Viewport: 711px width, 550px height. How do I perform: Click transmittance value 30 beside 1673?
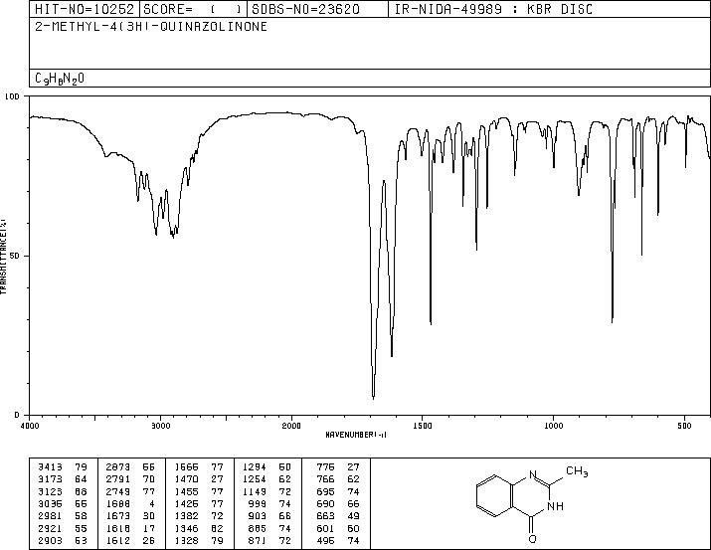pos(149,516)
